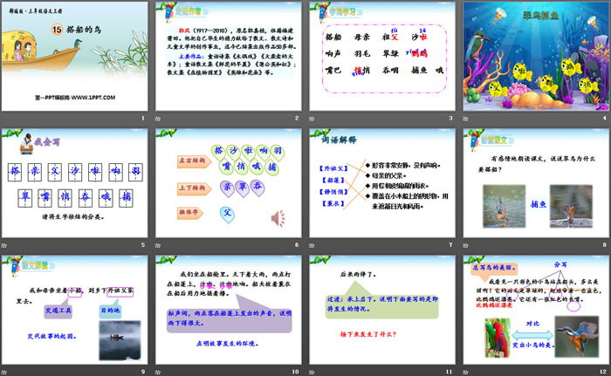Image resolution: width=611 pixels, height=376 pixels.
Task: Select slide 2 thumbnail about the author 郭风
Action: click(x=229, y=56)
